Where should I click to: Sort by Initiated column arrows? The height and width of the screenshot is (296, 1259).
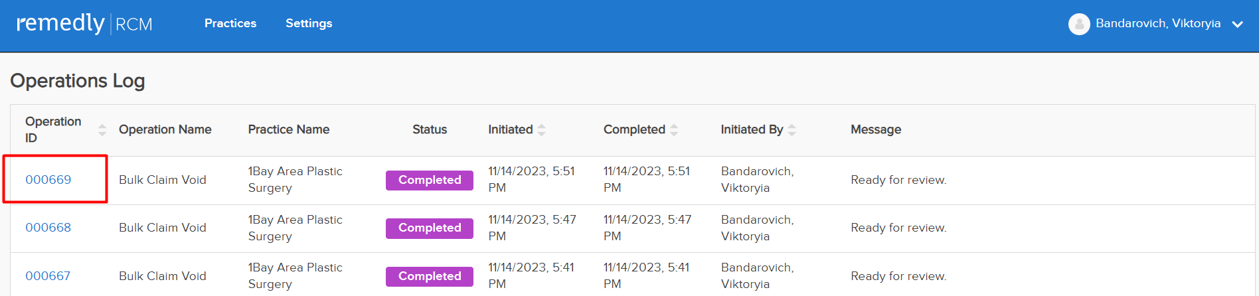click(541, 129)
